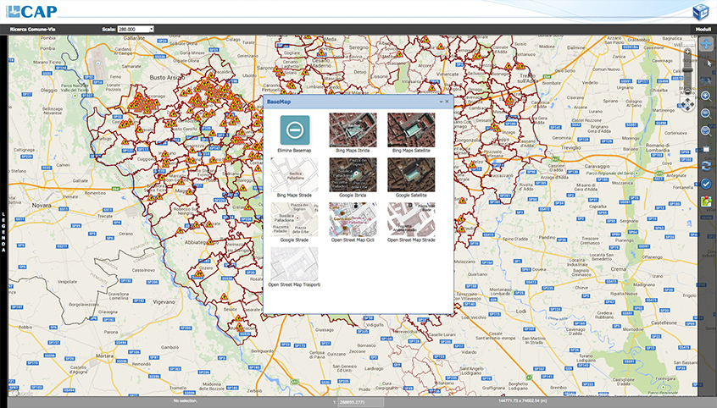Click the Busto Arsizio label on the map
This screenshot has height=408, width=717.
pyautogui.click(x=167, y=78)
